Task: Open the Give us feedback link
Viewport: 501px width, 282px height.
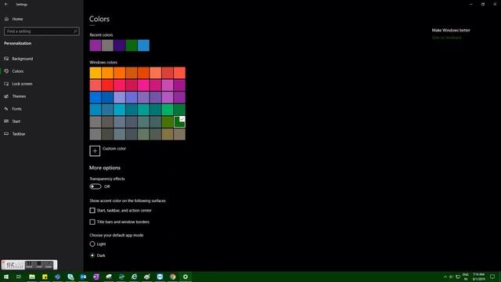Action: (446, 38)
